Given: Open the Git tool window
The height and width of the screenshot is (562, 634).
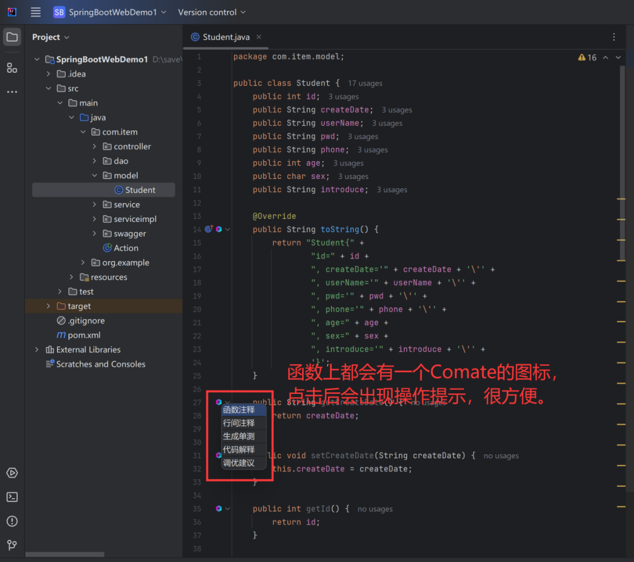Looking at the screenshot, I should (12, 545).
